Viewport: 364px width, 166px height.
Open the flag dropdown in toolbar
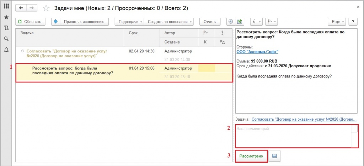272,22
